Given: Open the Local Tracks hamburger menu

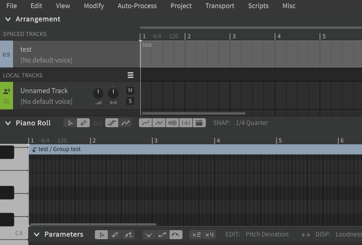Looking at the screenshot, I should [130, 75].
